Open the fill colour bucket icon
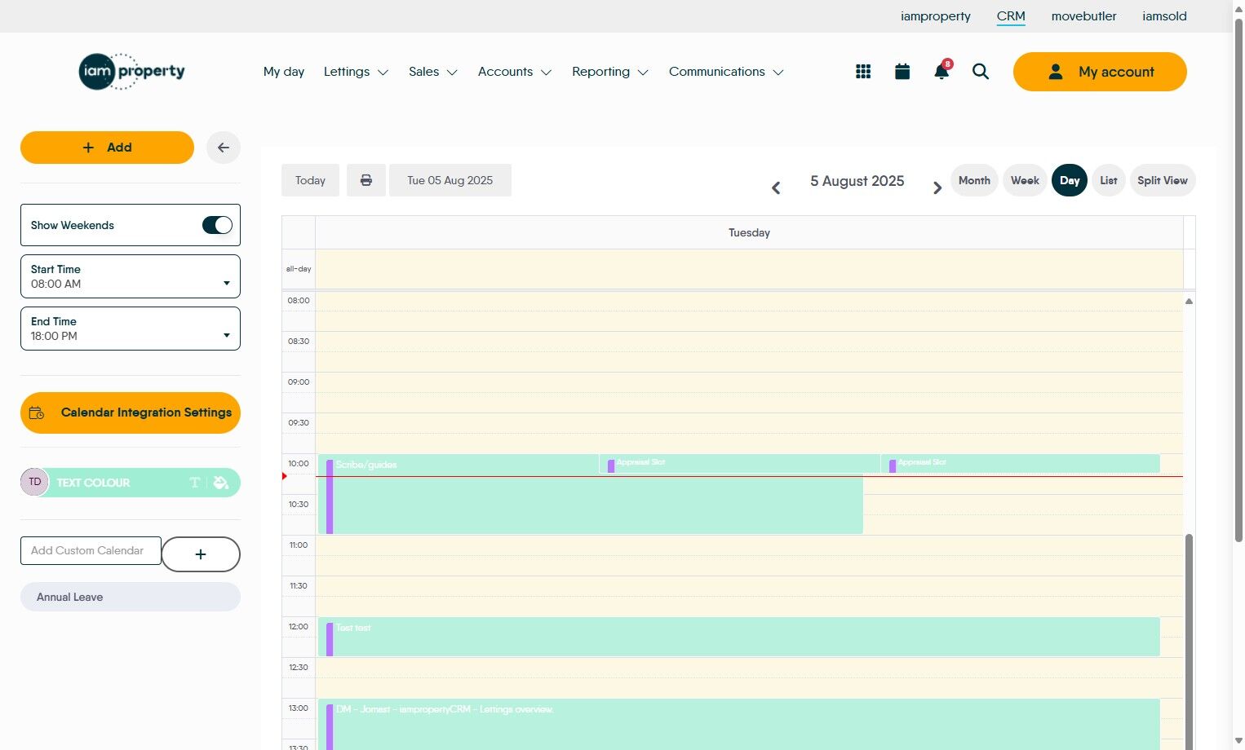Image resolution: width=1245 pixels, height=750 pixels. click(x=220, y=483)
